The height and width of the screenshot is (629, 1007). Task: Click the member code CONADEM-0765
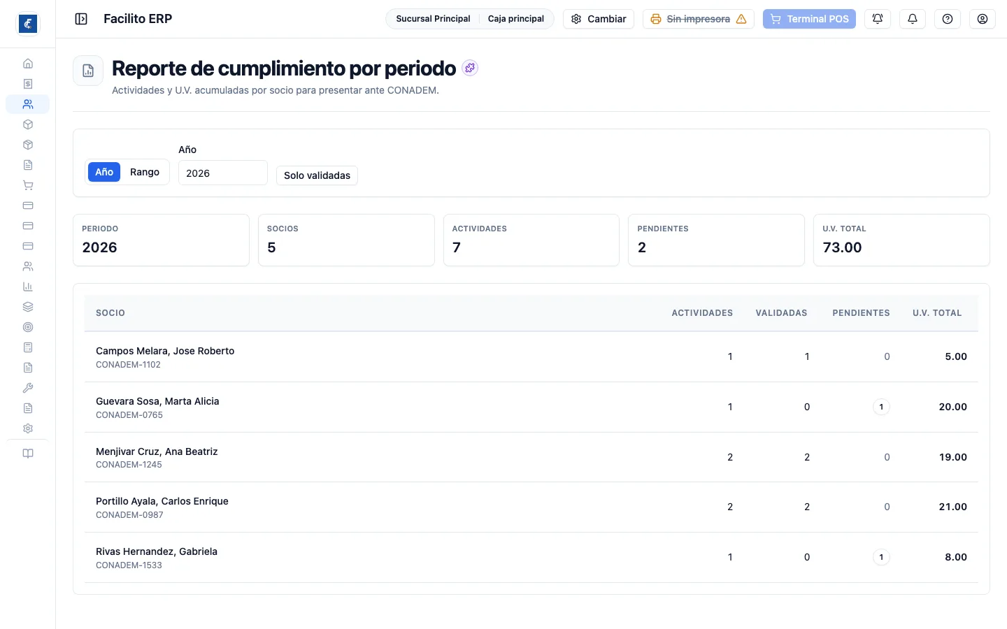point(129,415)
